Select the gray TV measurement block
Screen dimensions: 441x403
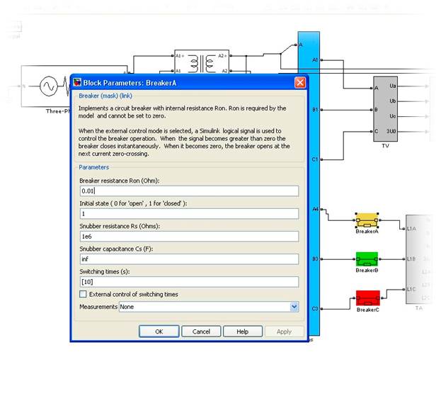(385, 109)
